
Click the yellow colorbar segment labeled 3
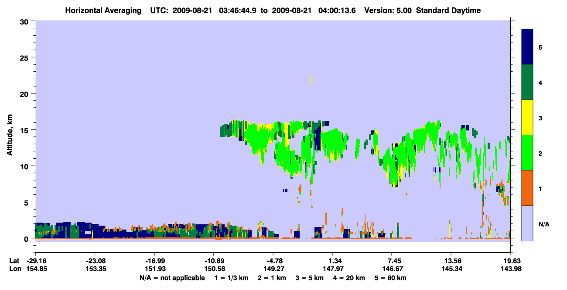tap(527, 117)
